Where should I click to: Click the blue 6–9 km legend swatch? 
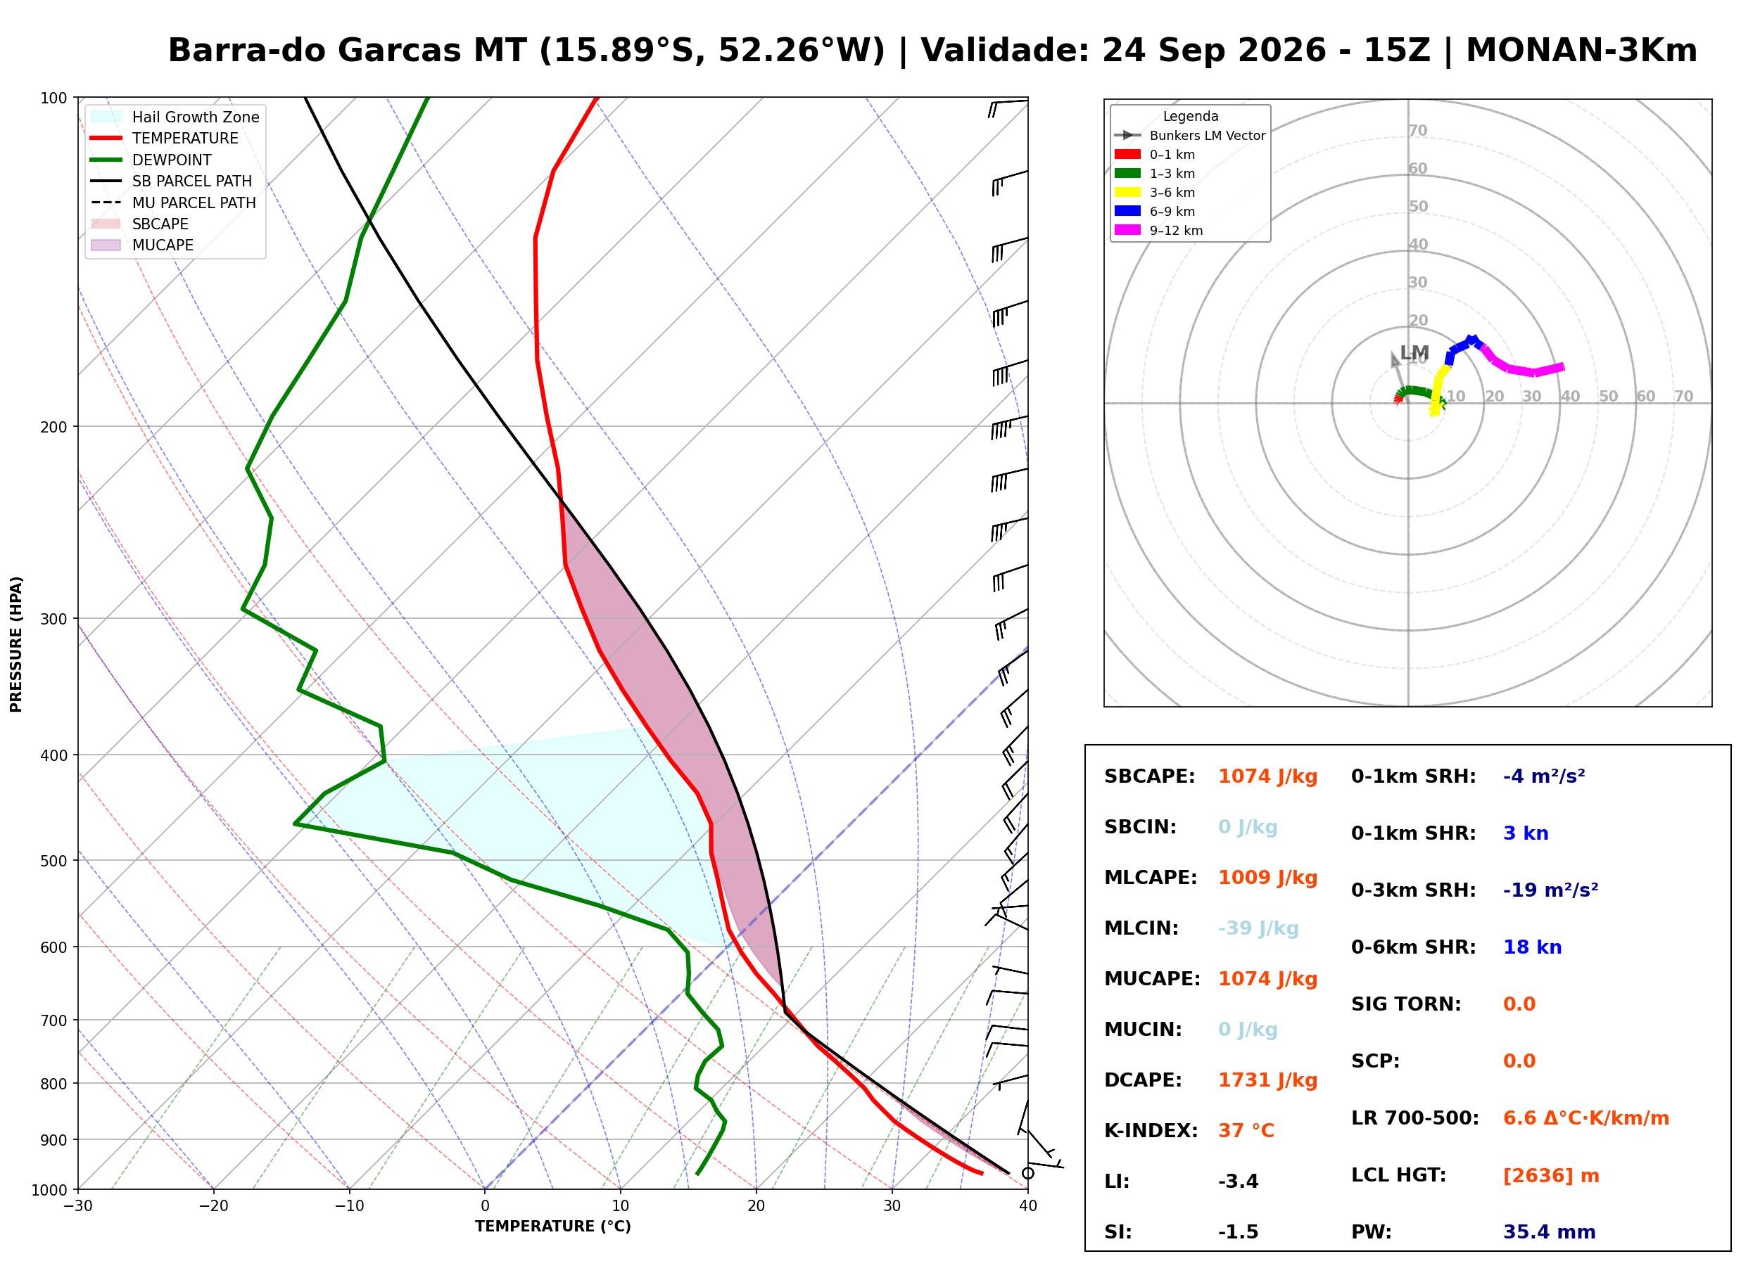coord(1127,211)
